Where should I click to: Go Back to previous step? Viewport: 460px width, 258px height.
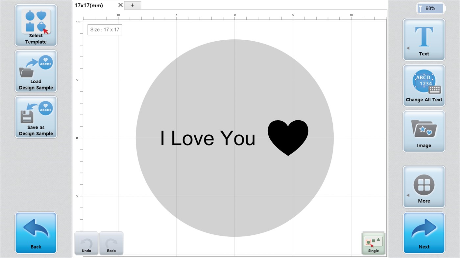(36, 233)
